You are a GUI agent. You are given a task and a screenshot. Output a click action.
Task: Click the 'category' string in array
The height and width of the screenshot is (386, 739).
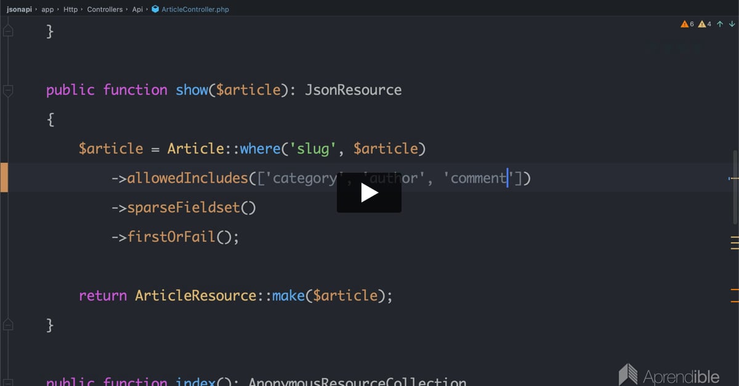305,178
